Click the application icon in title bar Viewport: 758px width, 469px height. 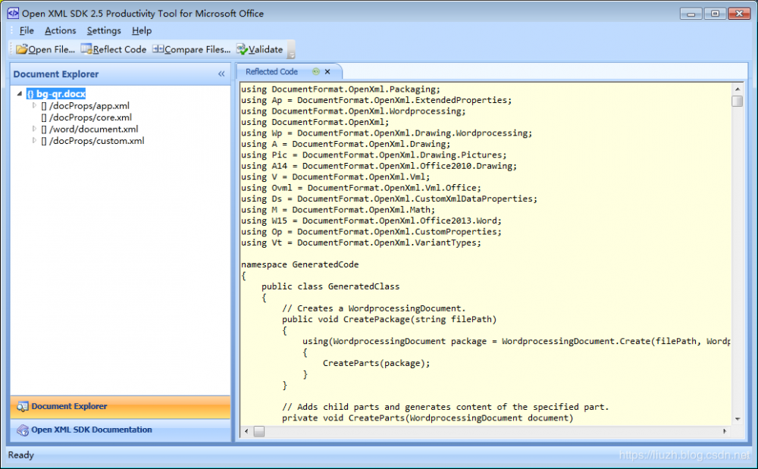13,13
